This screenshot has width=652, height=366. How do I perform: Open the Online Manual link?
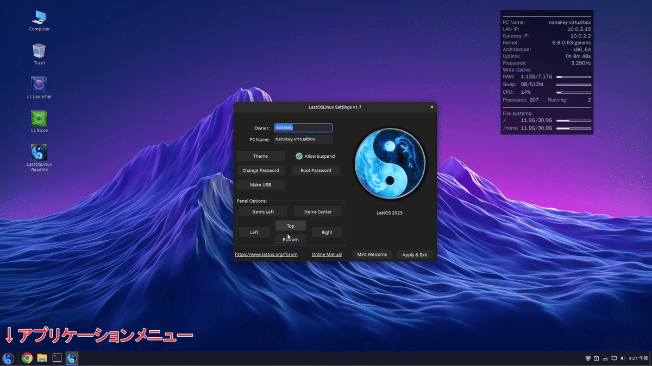coord(326,254)
